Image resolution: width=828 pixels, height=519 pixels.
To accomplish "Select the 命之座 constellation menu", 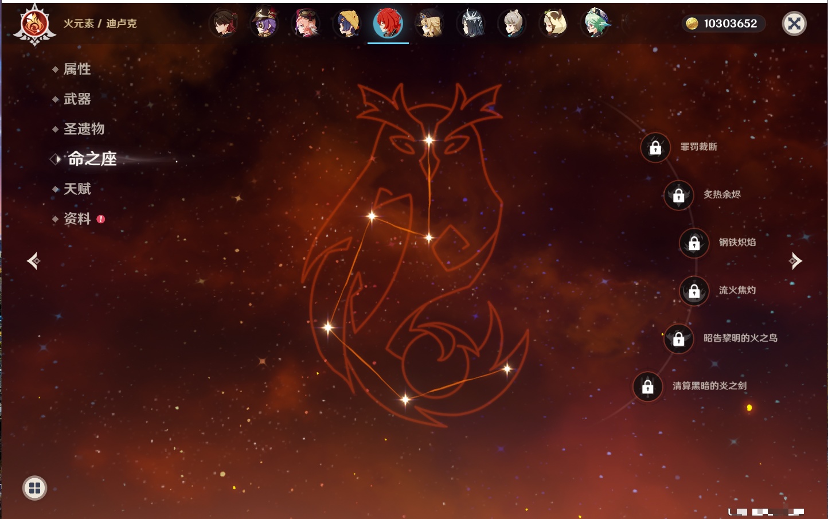I will click(92, 159).
